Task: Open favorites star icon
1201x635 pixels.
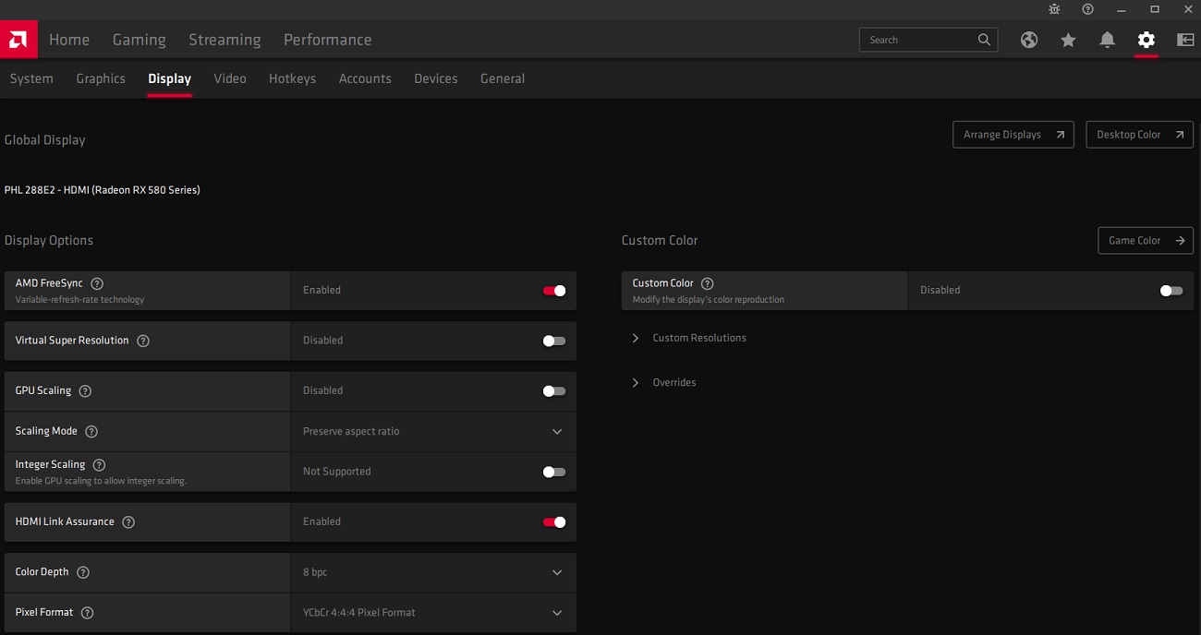Action: coord(1068,40)
